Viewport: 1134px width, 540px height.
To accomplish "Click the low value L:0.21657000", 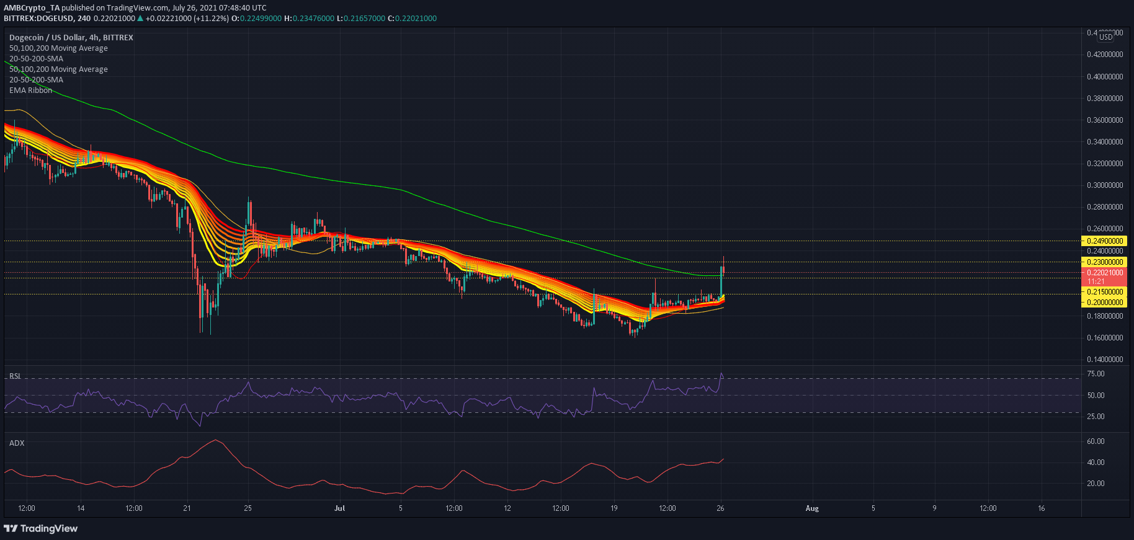I will pyautogui.click(x=361, y=19).
